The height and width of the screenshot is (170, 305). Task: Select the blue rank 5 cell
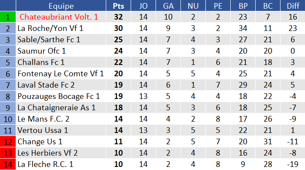point(8,62)
